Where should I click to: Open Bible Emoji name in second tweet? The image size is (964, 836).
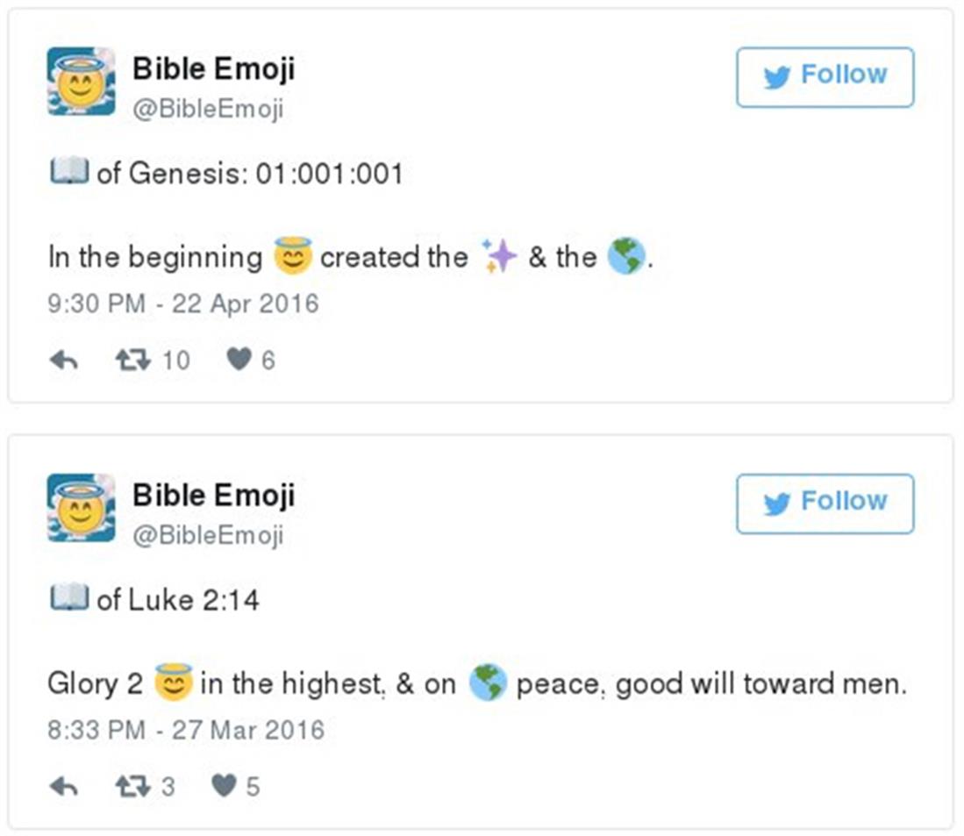pos(213,495)
